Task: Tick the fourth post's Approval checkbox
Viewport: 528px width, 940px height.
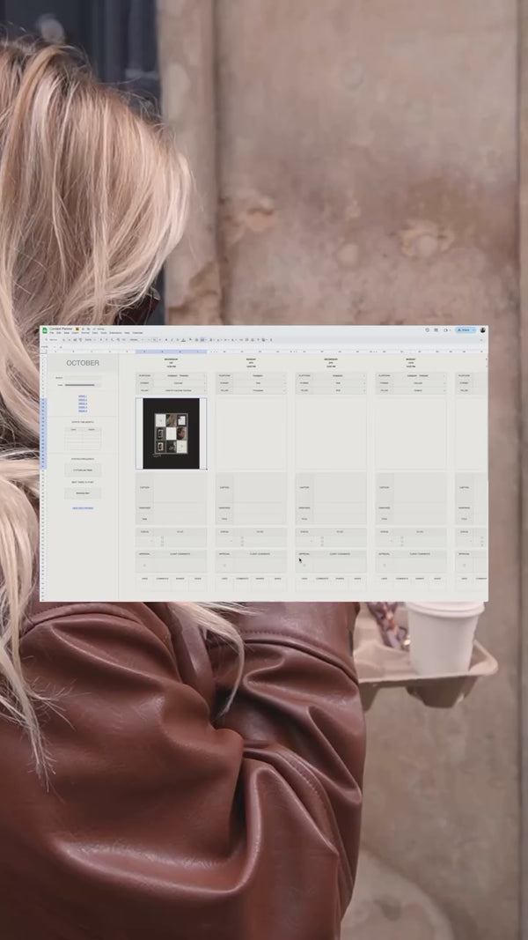Action: tap(383, 565)
